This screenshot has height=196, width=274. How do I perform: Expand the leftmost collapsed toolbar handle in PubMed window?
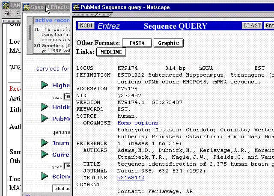pos(85,15)
